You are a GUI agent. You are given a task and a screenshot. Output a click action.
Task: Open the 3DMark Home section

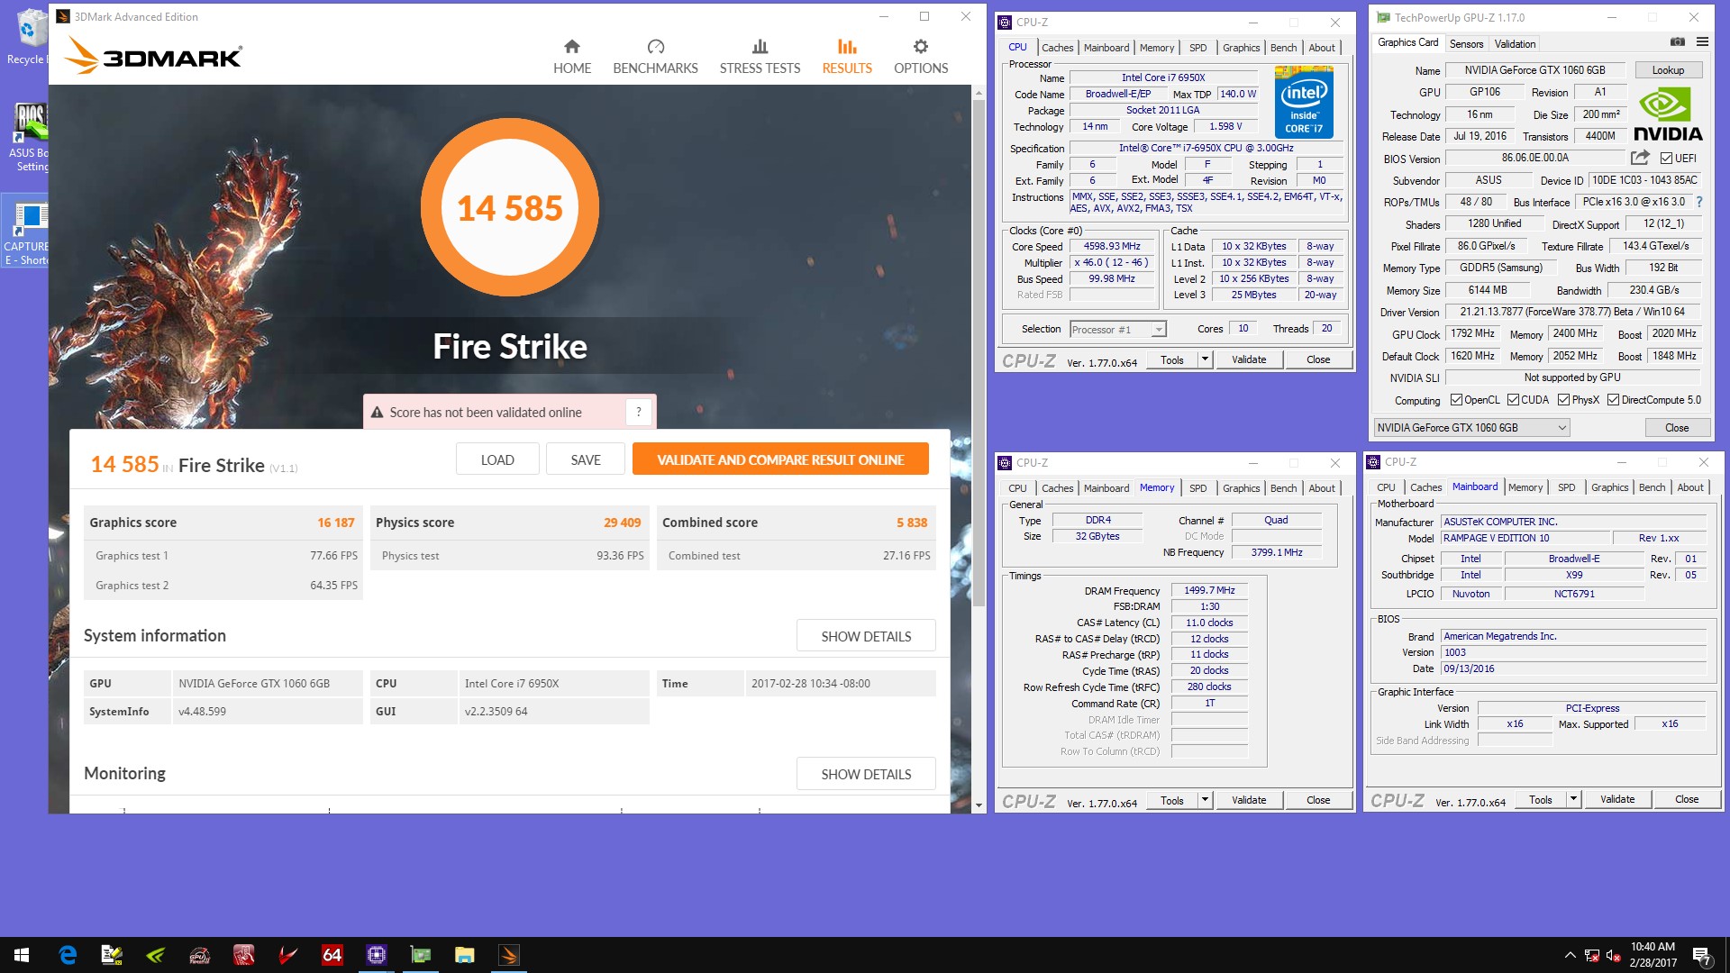click(x=572, y=57)
